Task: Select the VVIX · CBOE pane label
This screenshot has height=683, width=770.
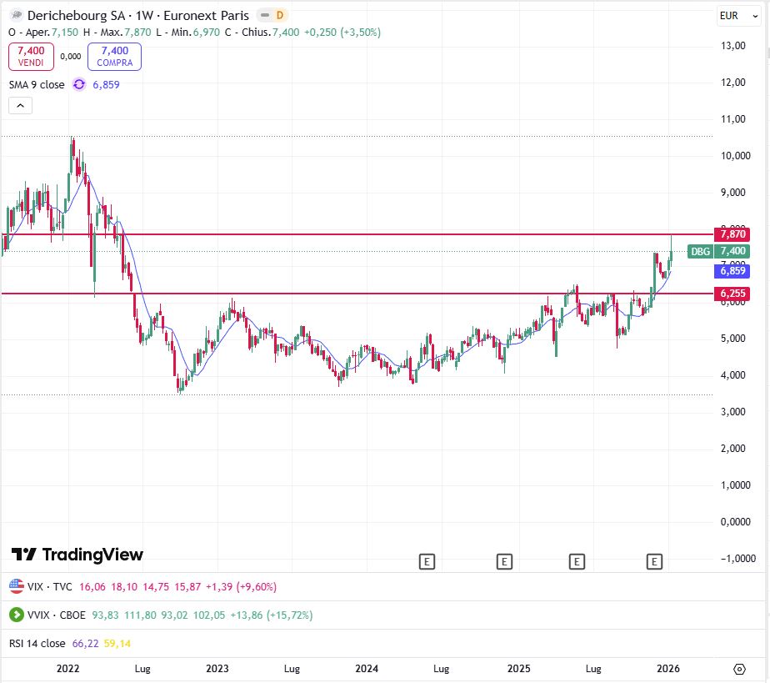Action: (57, 615)
